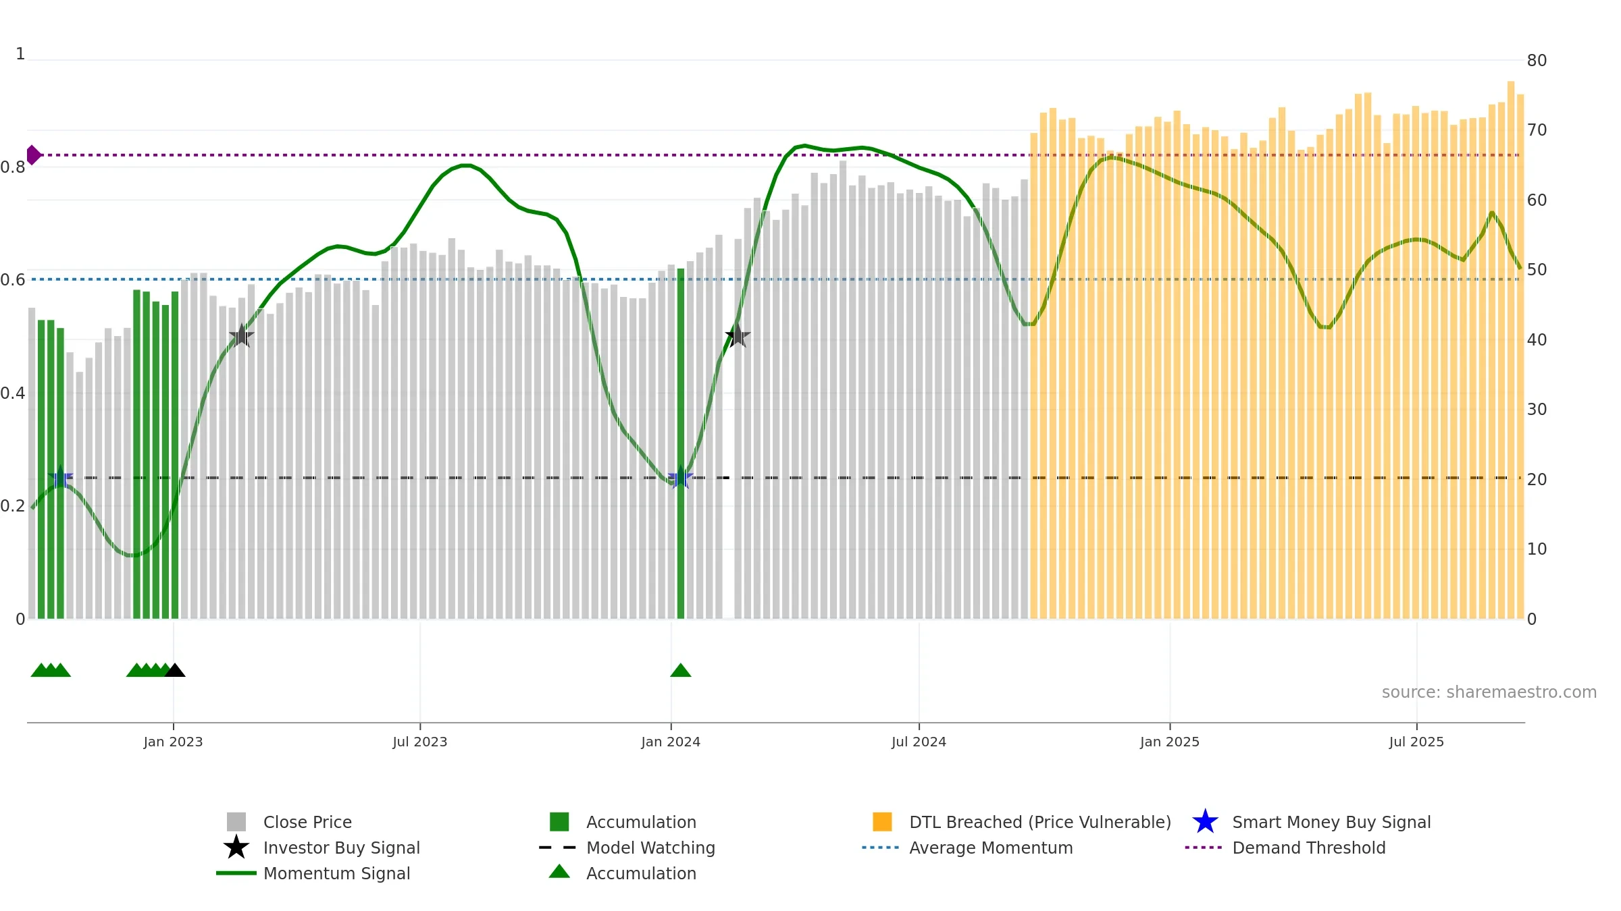The width and height of the screenshot is (1621, 911).
Task: Click the black Investor Buy Signal legend star
Action: (x=236, y=848)
